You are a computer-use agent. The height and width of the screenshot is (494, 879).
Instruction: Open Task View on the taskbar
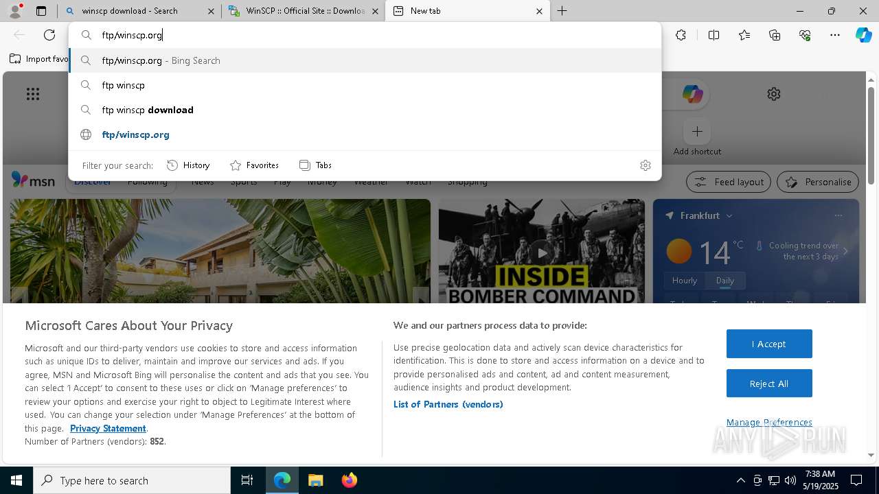247,480
